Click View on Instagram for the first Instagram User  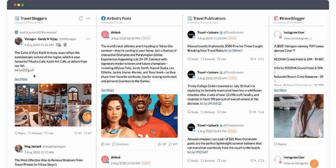coord(298,38)
